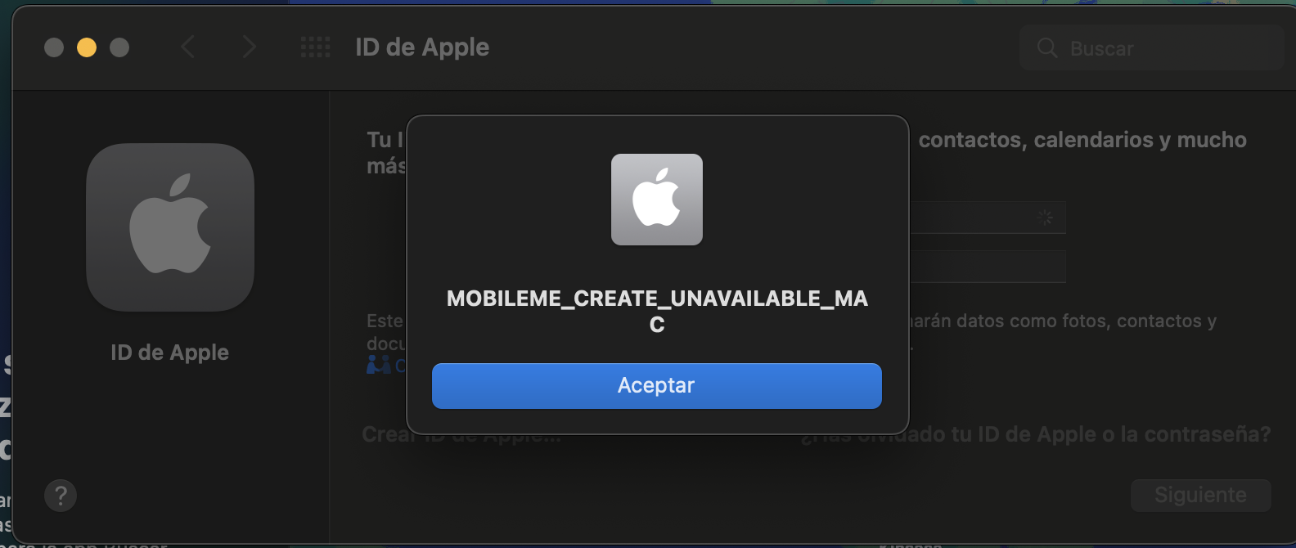Click the Aceptar button in the dialog
Viewport: 1296px width, 548px height.
click(656, 385)
